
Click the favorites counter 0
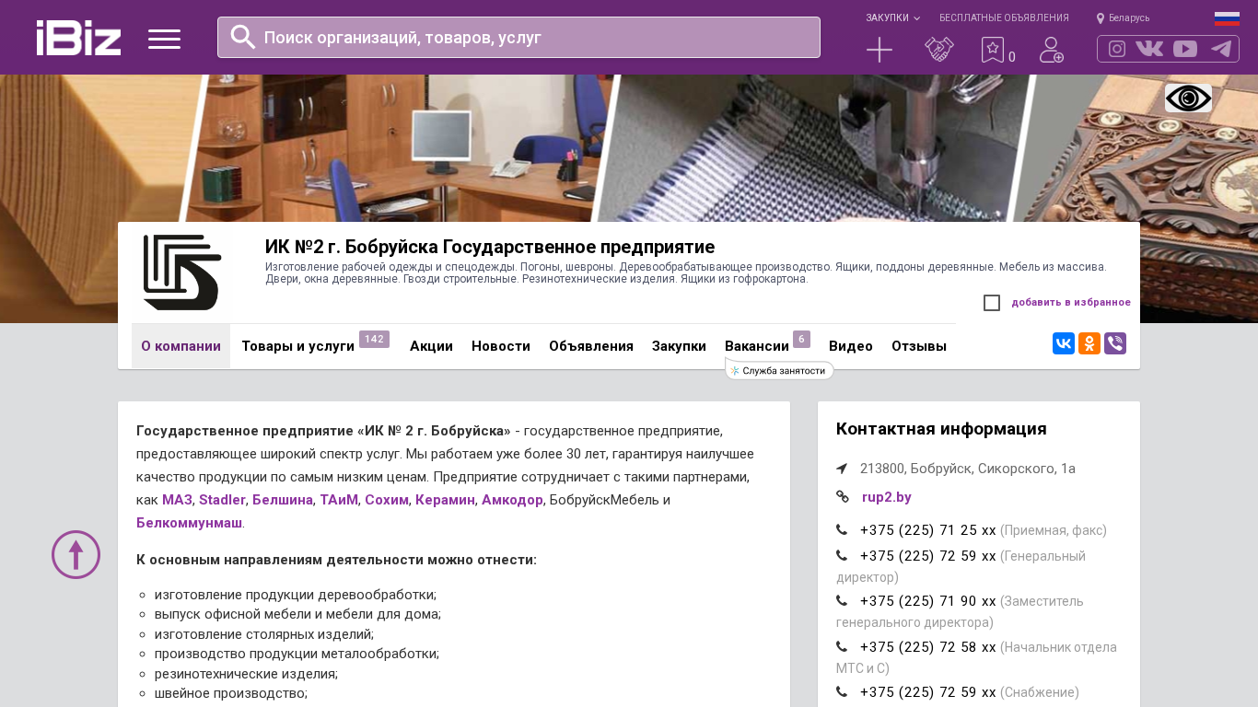(x=1012, y=57)
